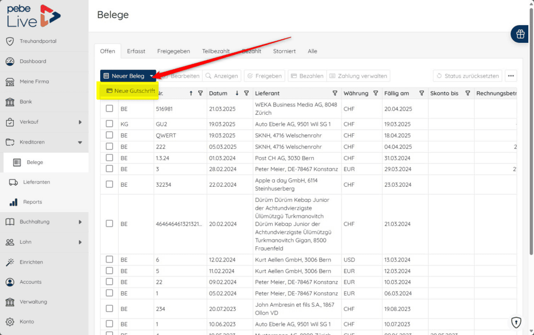
Task: Switch to the Teilbezahlt tab
Action: (x=216, y=51)
